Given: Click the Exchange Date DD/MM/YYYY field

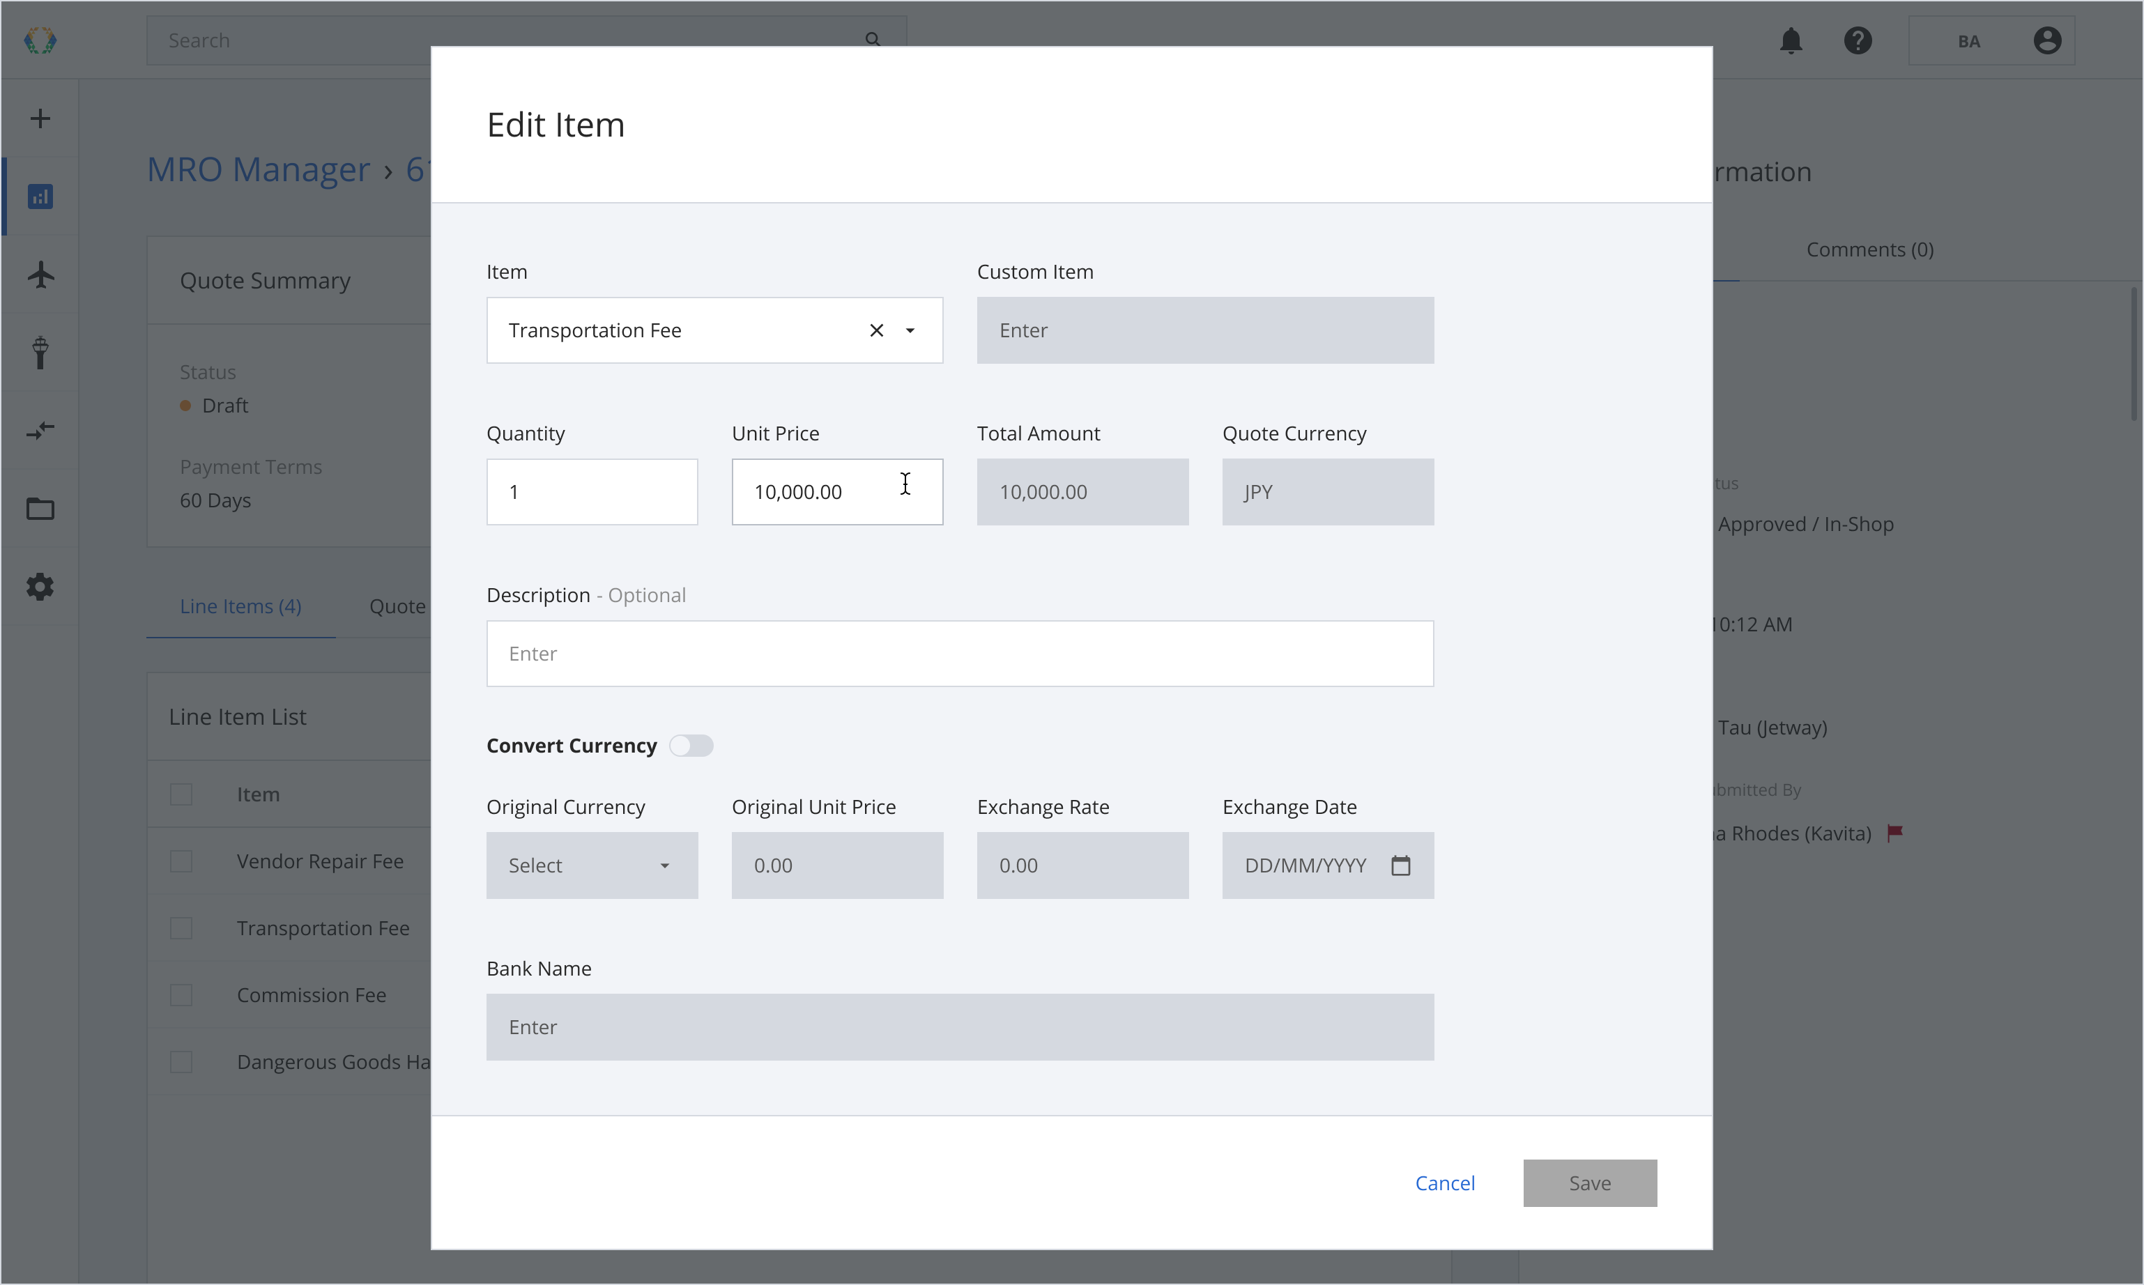Looking at the screenshot, I should coord(1328,865).
